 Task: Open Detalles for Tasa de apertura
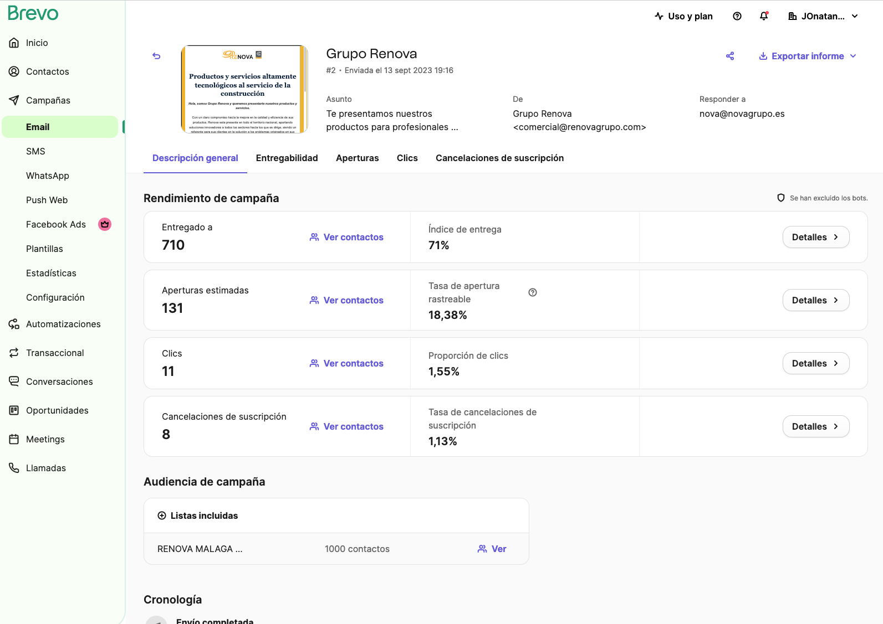click(x=816, y=300)
